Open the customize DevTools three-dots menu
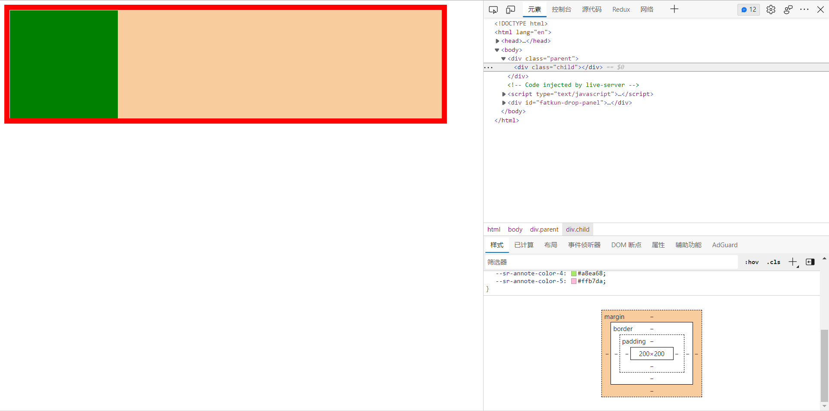 pos(804,9)
